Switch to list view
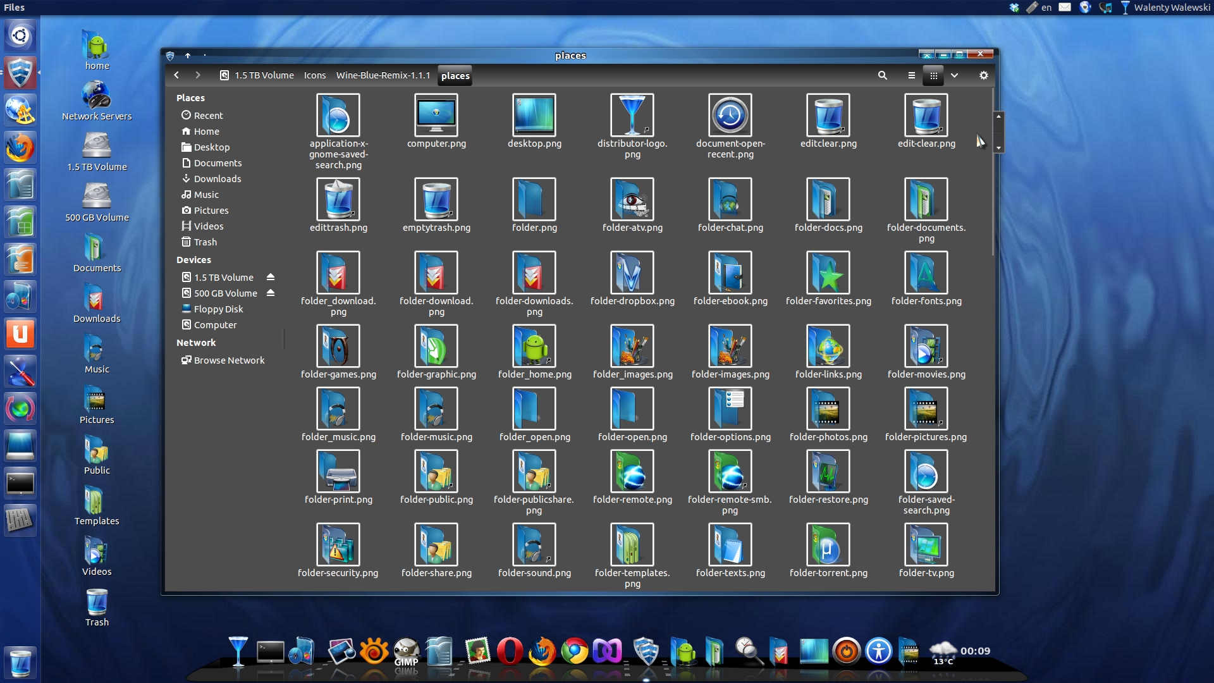This screenshot has width=1214, height=683. (911, 75)
